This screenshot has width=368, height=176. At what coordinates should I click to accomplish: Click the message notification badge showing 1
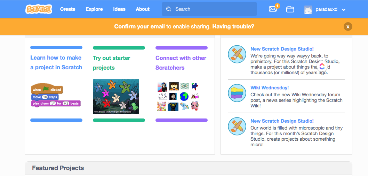277,6
